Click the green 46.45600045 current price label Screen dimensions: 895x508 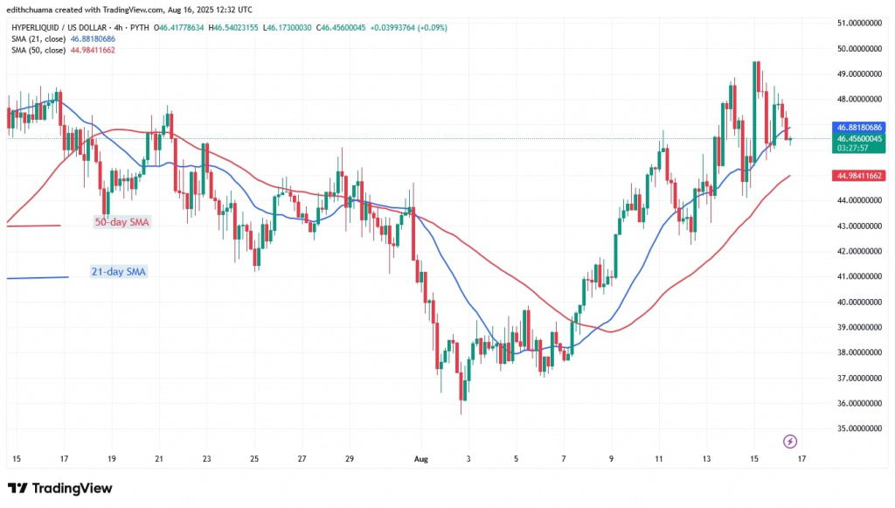click(848, 139)
